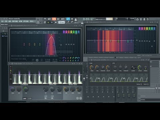This screenshot has height=120, width=160.
Task: Toggle loop recording in the transport bar
Action: (x=63, y=19)
